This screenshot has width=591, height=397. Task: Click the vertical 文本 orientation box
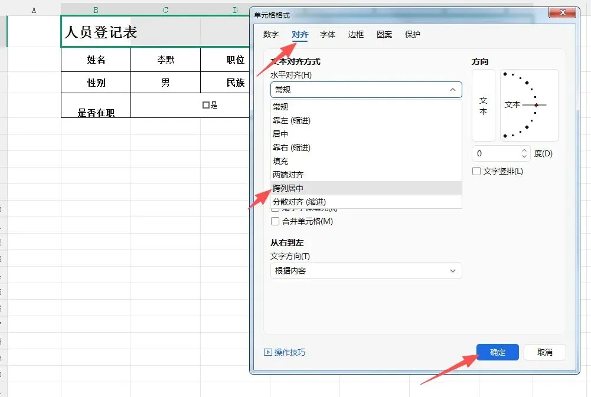tap(483, 106)
